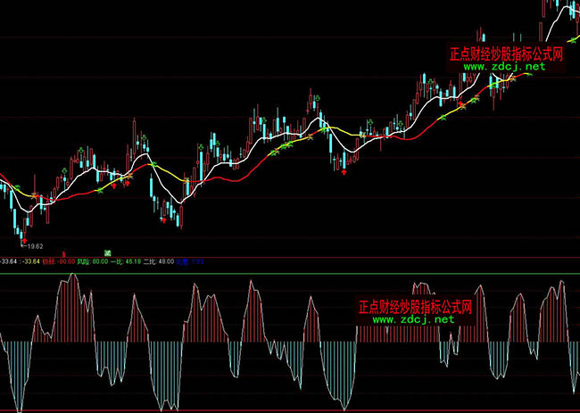
Task: Click the lower www.zdcj.net watermark link
Action: pyautogui.click(x=413, y=318)
